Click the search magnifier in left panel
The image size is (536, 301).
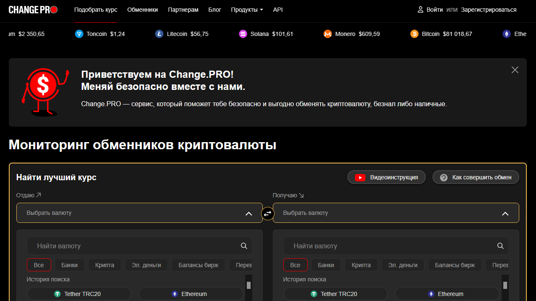[244, 246]
